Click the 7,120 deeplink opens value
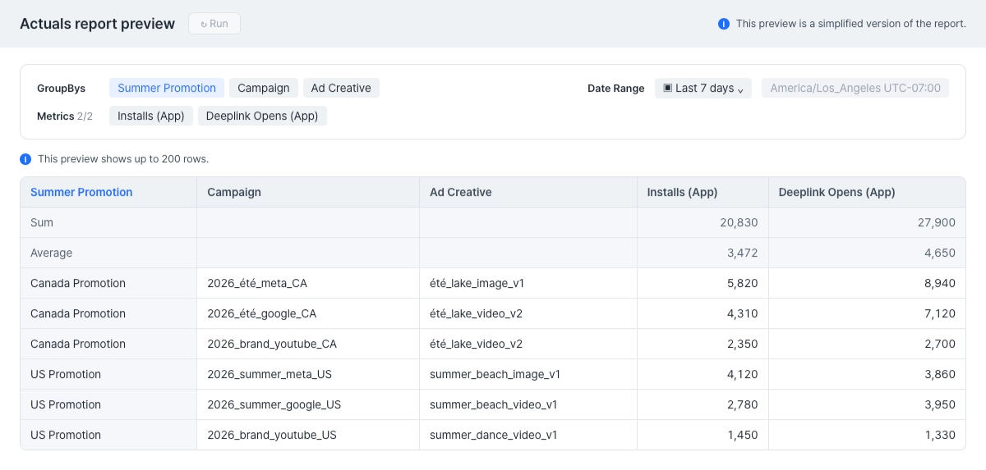This screenshot has height=470, width=986. click(x=940, y=313)
